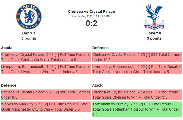Select the Wolves vs Man City 2.44 bet
Image resolution: width=183 pixels, height=120 pixels.
46,107
